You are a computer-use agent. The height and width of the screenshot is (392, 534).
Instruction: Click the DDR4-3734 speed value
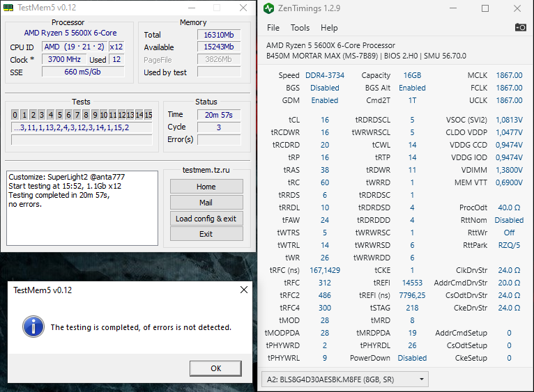click(x=325, y=75)
